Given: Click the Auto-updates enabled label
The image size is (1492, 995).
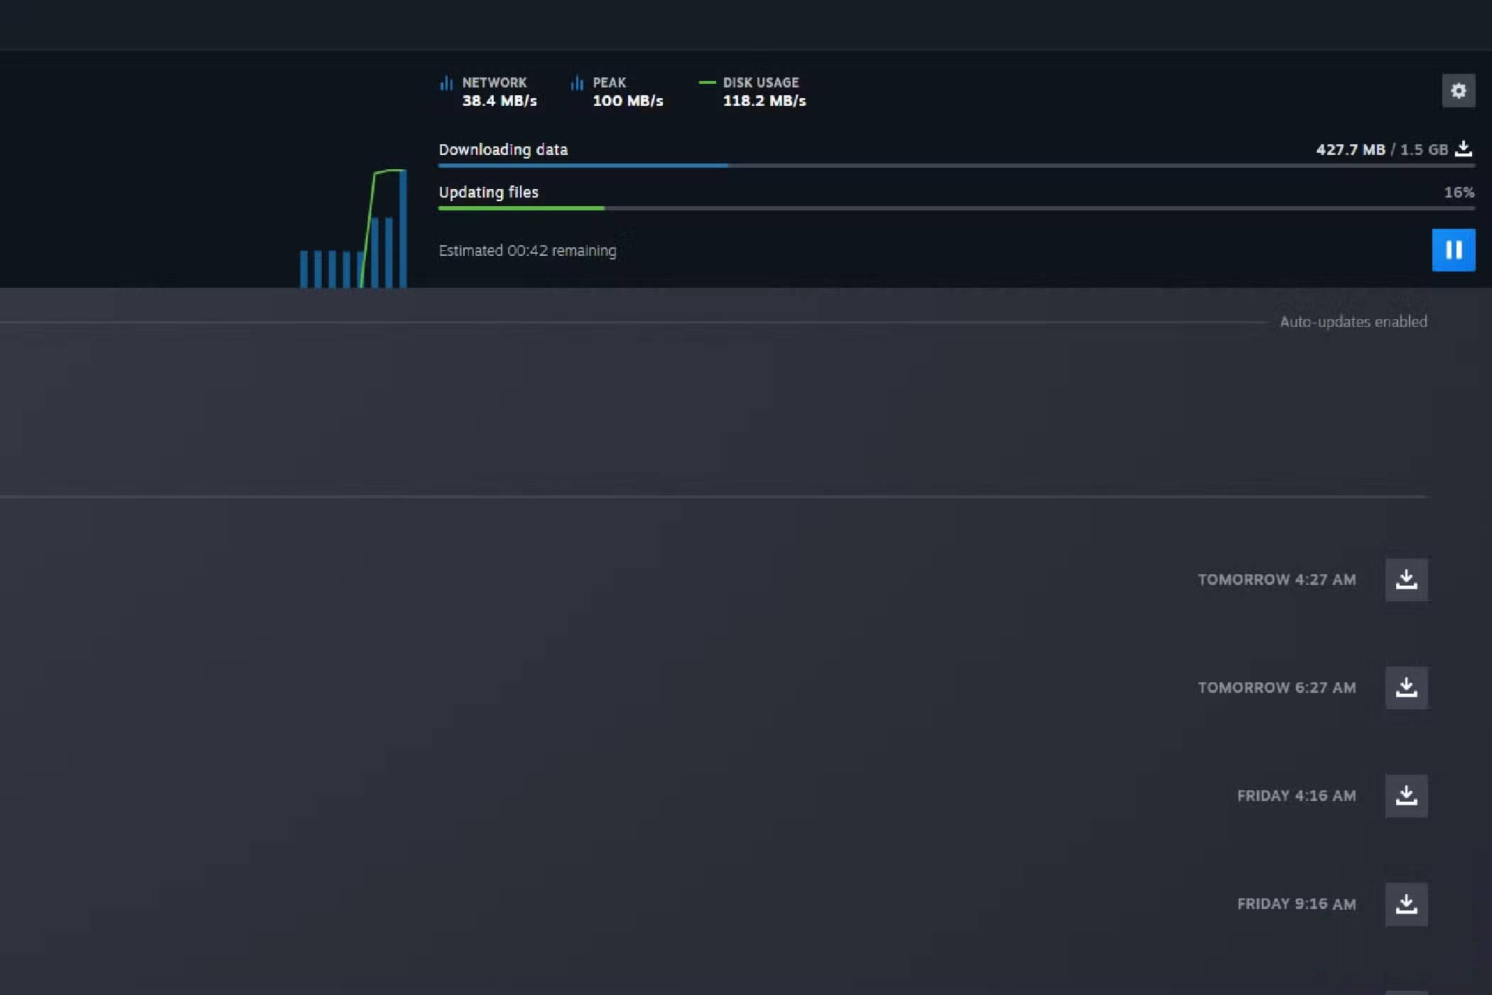Looking at the screenshot, I should click(1353, 322).
